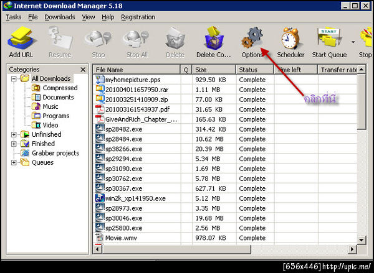The width and height of the screenshot is (374, 273).
Task: Open the View menu
Action: (x=89, y=17)
